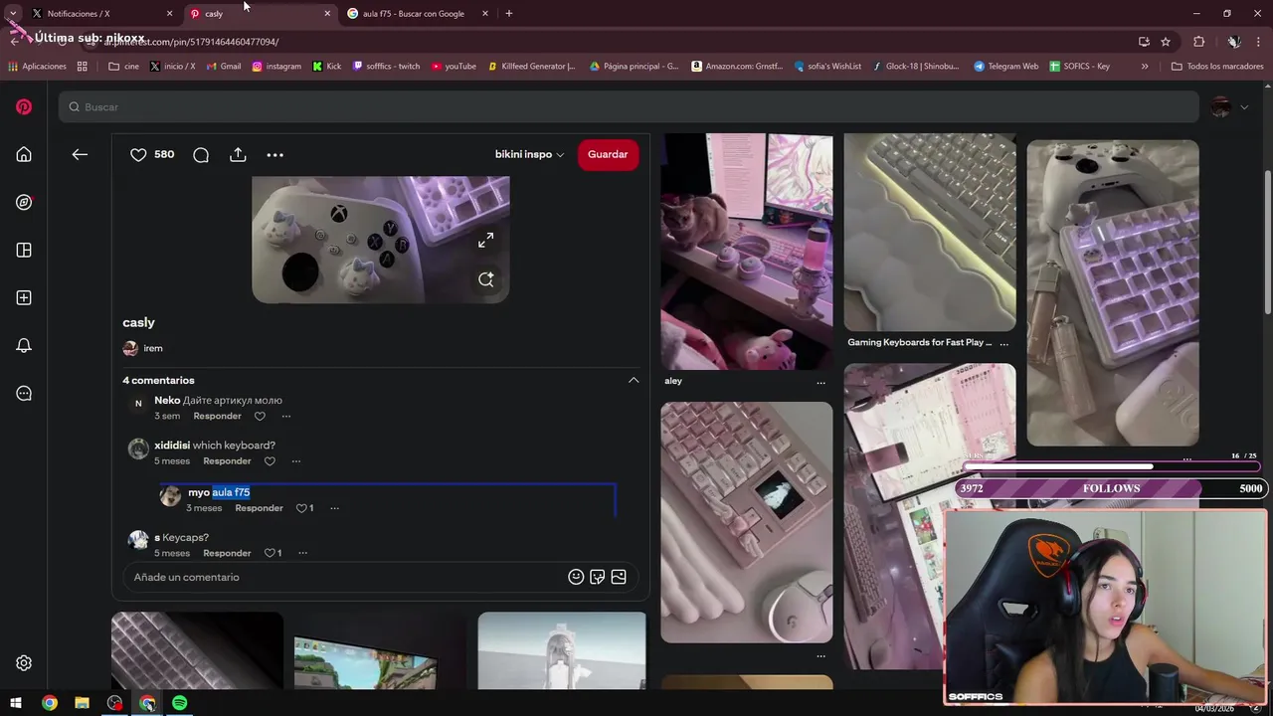Open xididisi user profile link
Image resolution: width=1273 pixels, height=716 pixels.
(171, 446)
